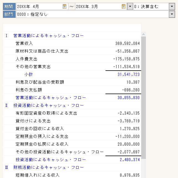Select row 定期預金の払戻による収入
This screenshot has width=178, height=178.
pyautogui.click(x=72, y=144)
